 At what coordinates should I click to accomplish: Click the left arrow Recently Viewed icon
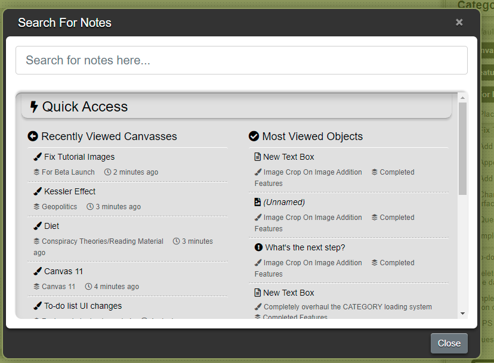33,136
